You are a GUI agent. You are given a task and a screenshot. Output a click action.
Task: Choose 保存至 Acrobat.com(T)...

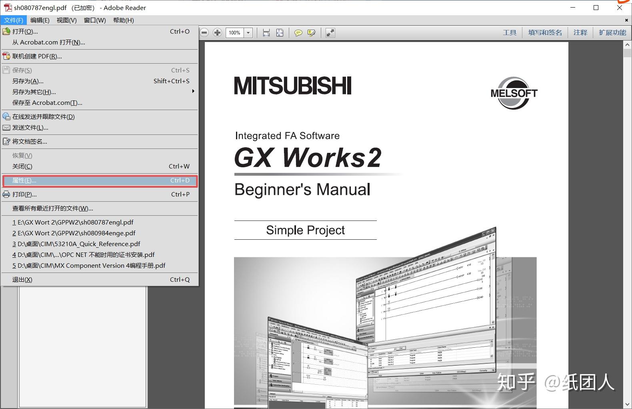click(100, 102)
